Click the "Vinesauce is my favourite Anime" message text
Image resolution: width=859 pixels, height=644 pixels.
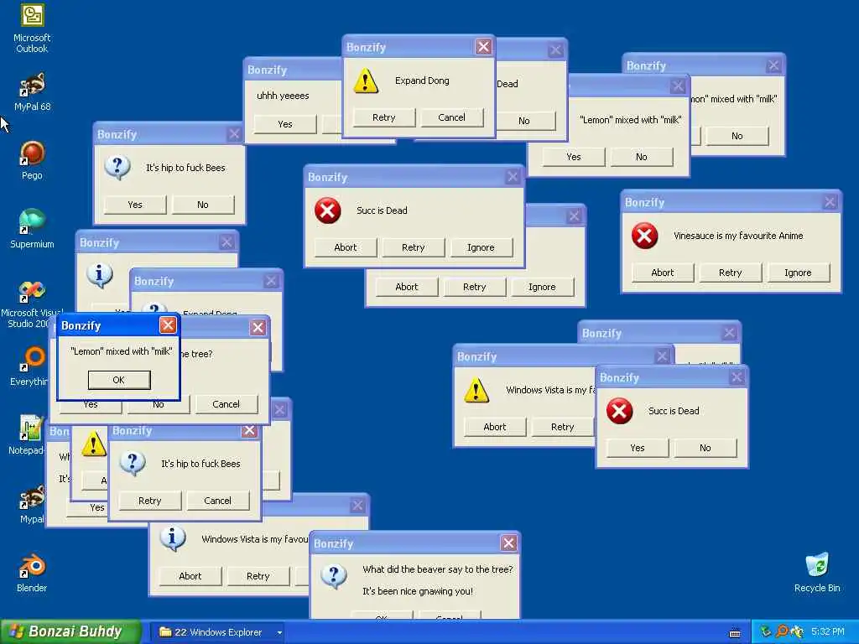[x=738, y=236]
